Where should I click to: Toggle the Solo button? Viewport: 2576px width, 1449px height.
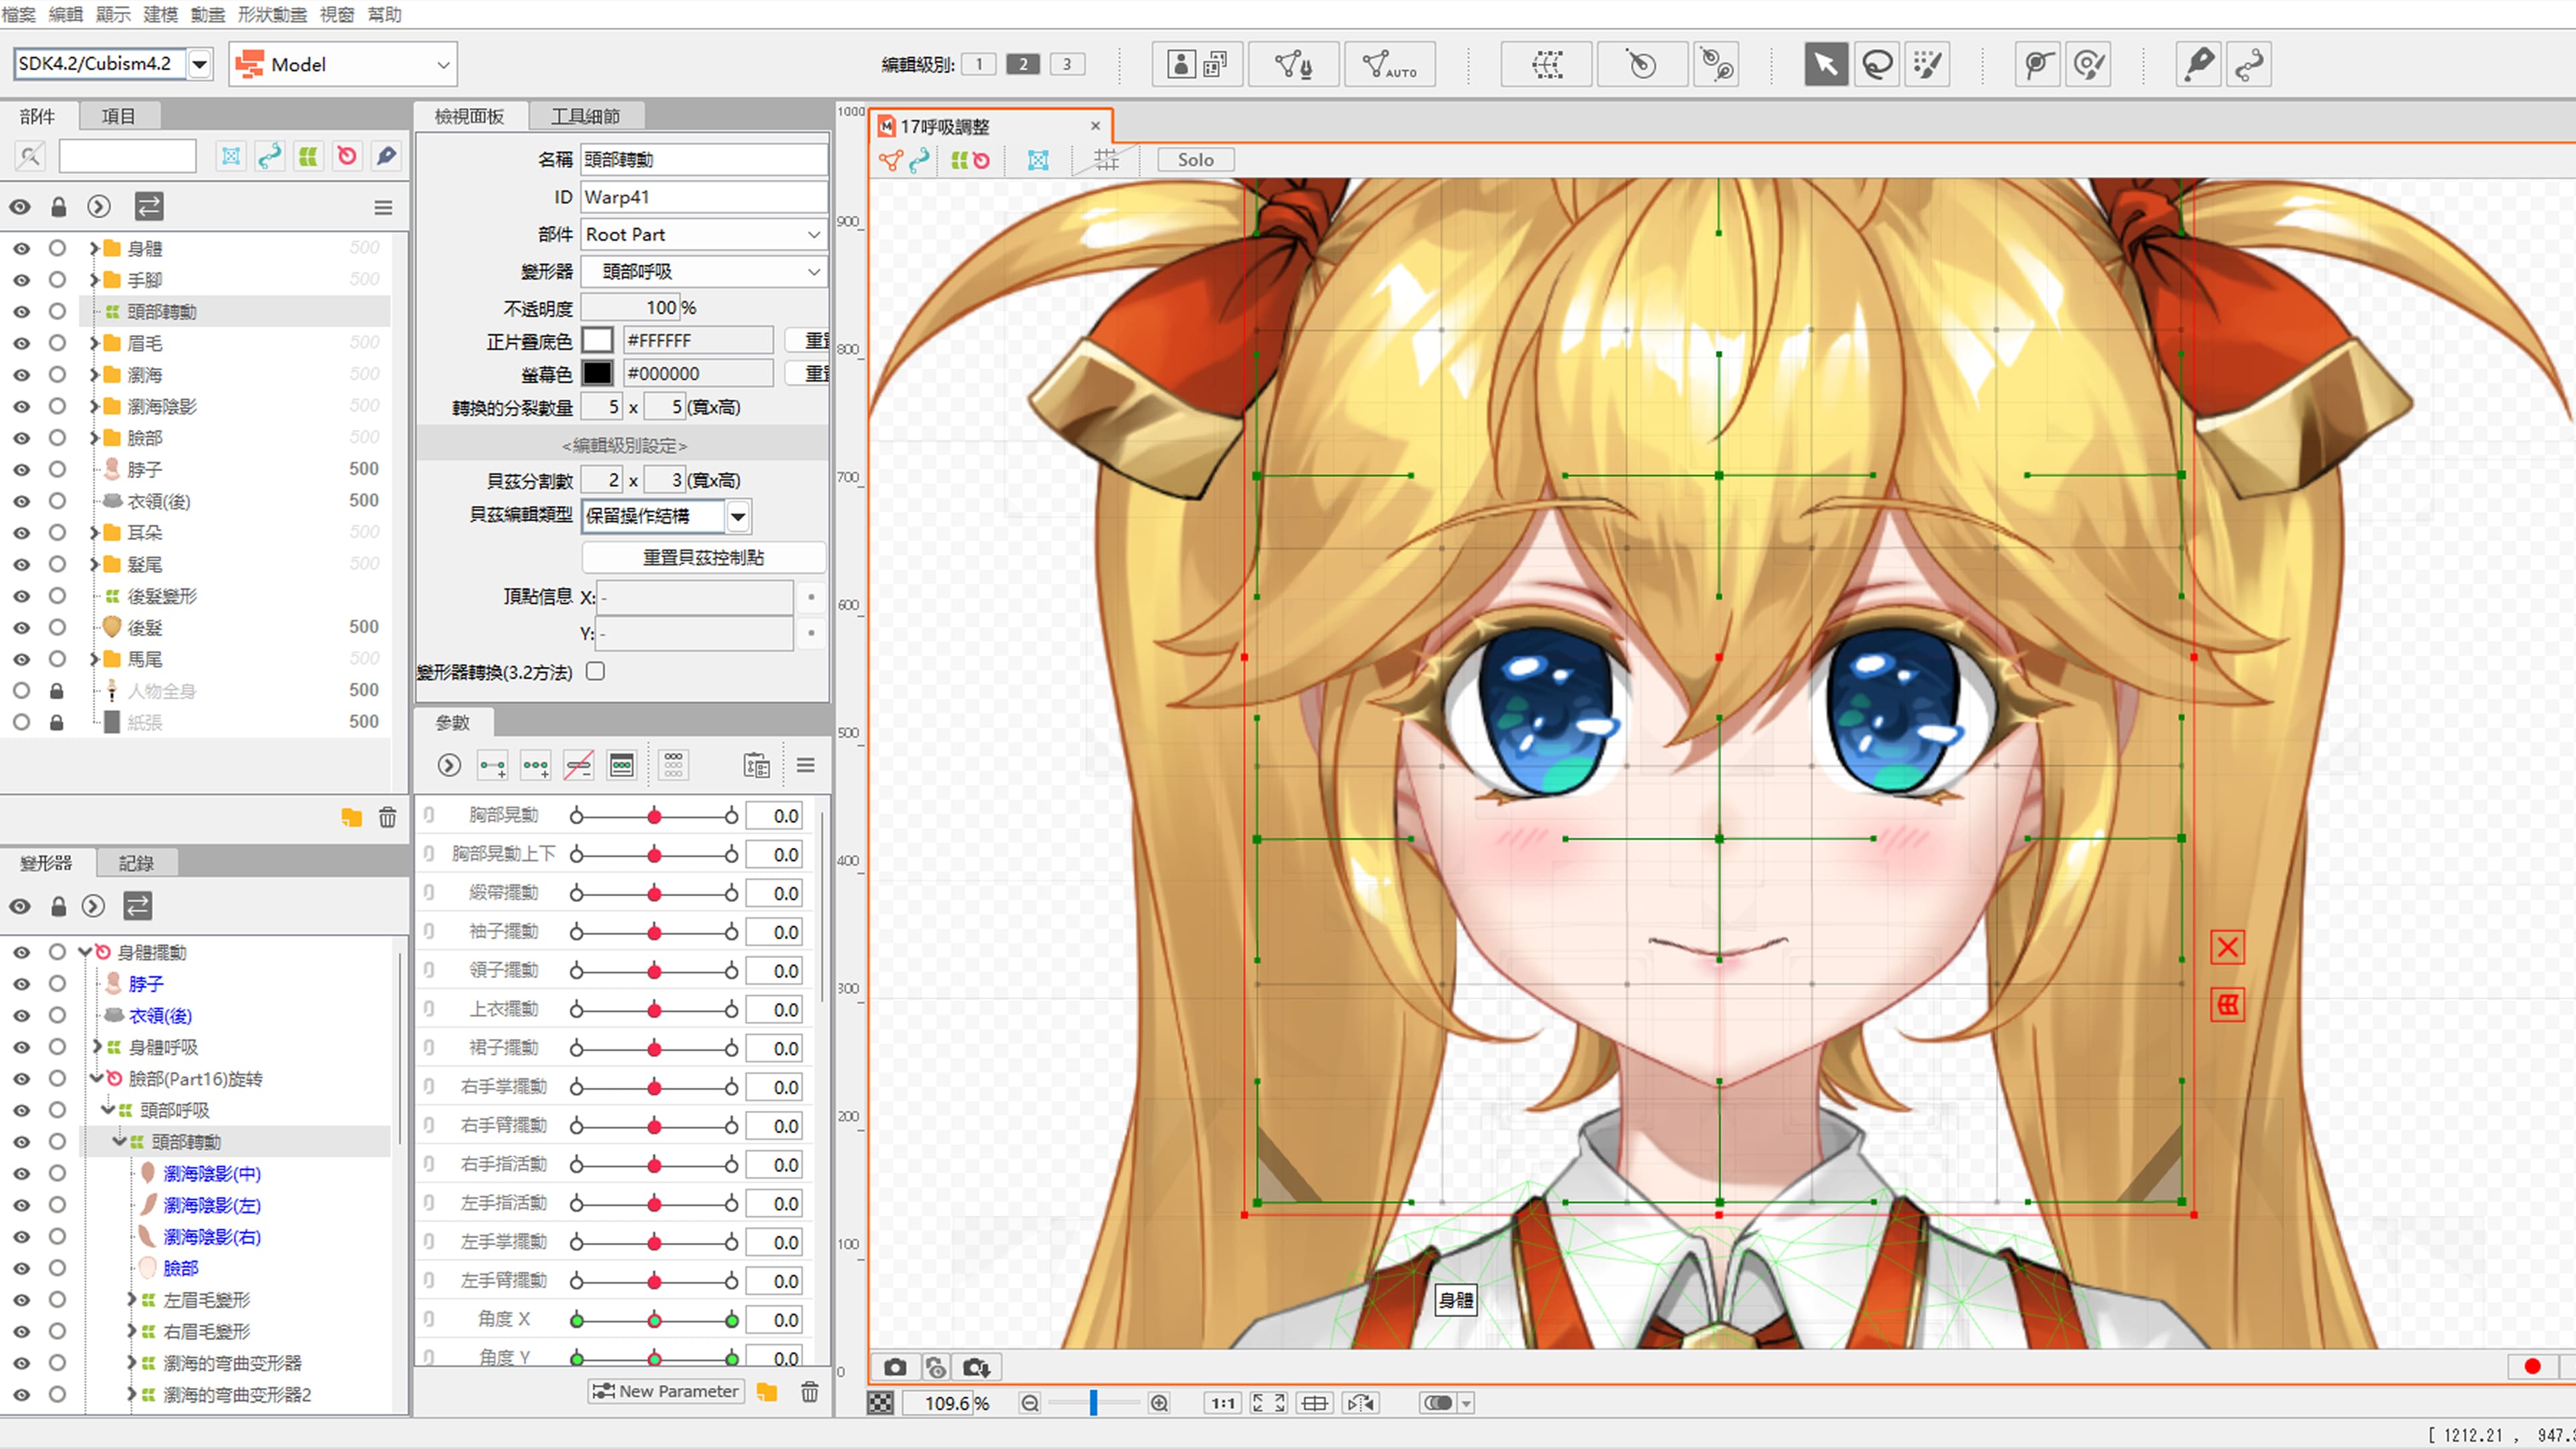pyautogui.click(x=1195, y=160)
